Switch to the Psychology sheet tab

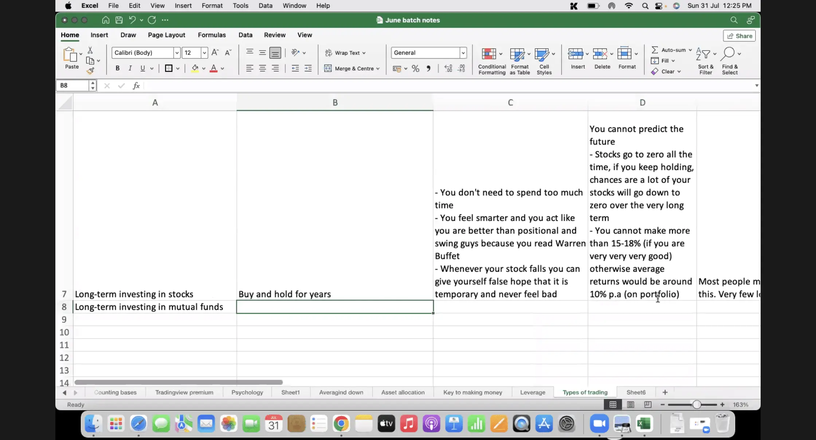pyautogui.click(x=247, y=392)
